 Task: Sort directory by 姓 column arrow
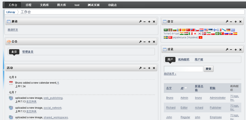pos(186,88)
